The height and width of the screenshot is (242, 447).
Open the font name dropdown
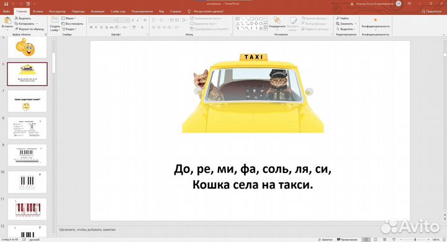(x=115, y=20)
